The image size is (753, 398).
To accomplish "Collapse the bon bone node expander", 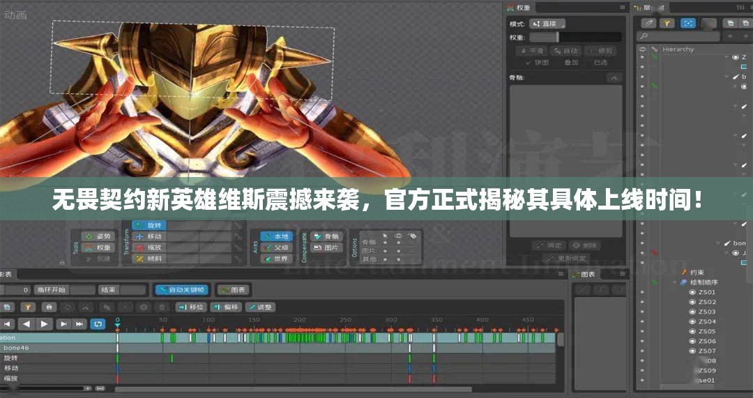I will coord(720,243).
